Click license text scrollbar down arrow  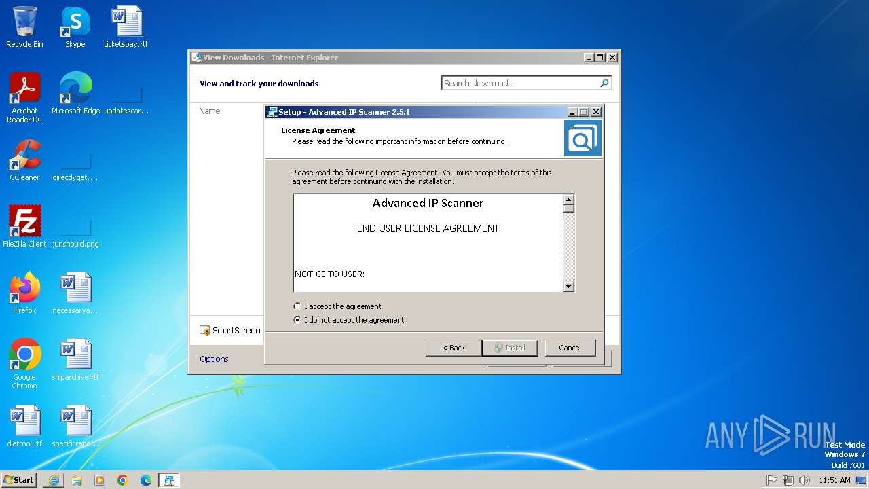(569, 287)
